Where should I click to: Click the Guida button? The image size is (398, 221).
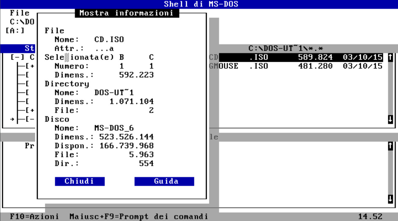[x=164, y=181]
